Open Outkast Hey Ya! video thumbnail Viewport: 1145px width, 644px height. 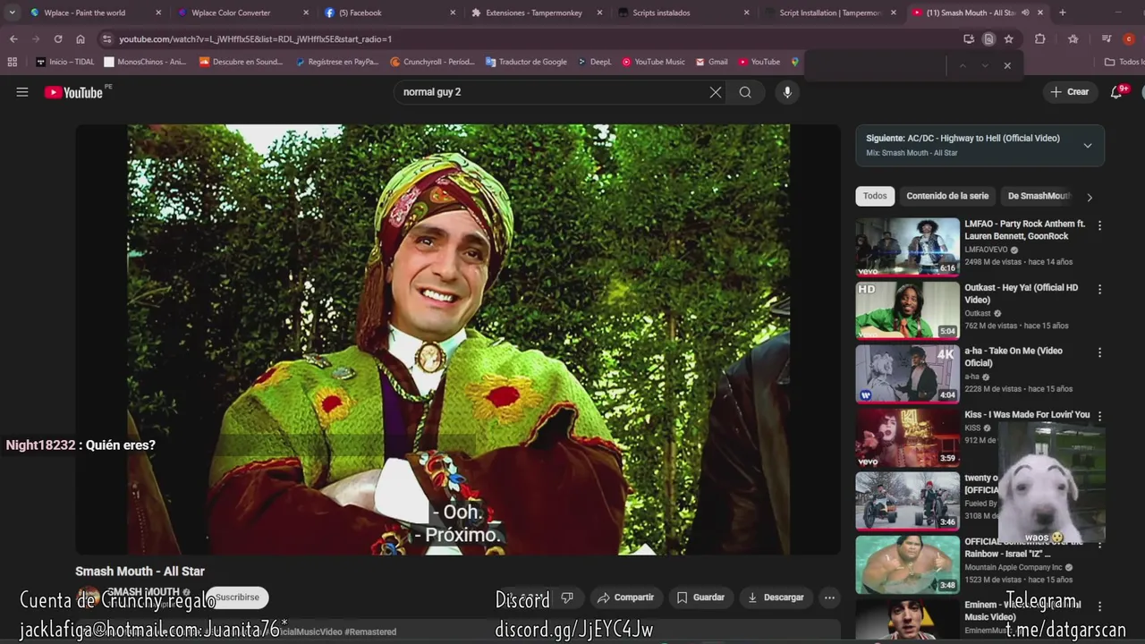tap(907, 310)
